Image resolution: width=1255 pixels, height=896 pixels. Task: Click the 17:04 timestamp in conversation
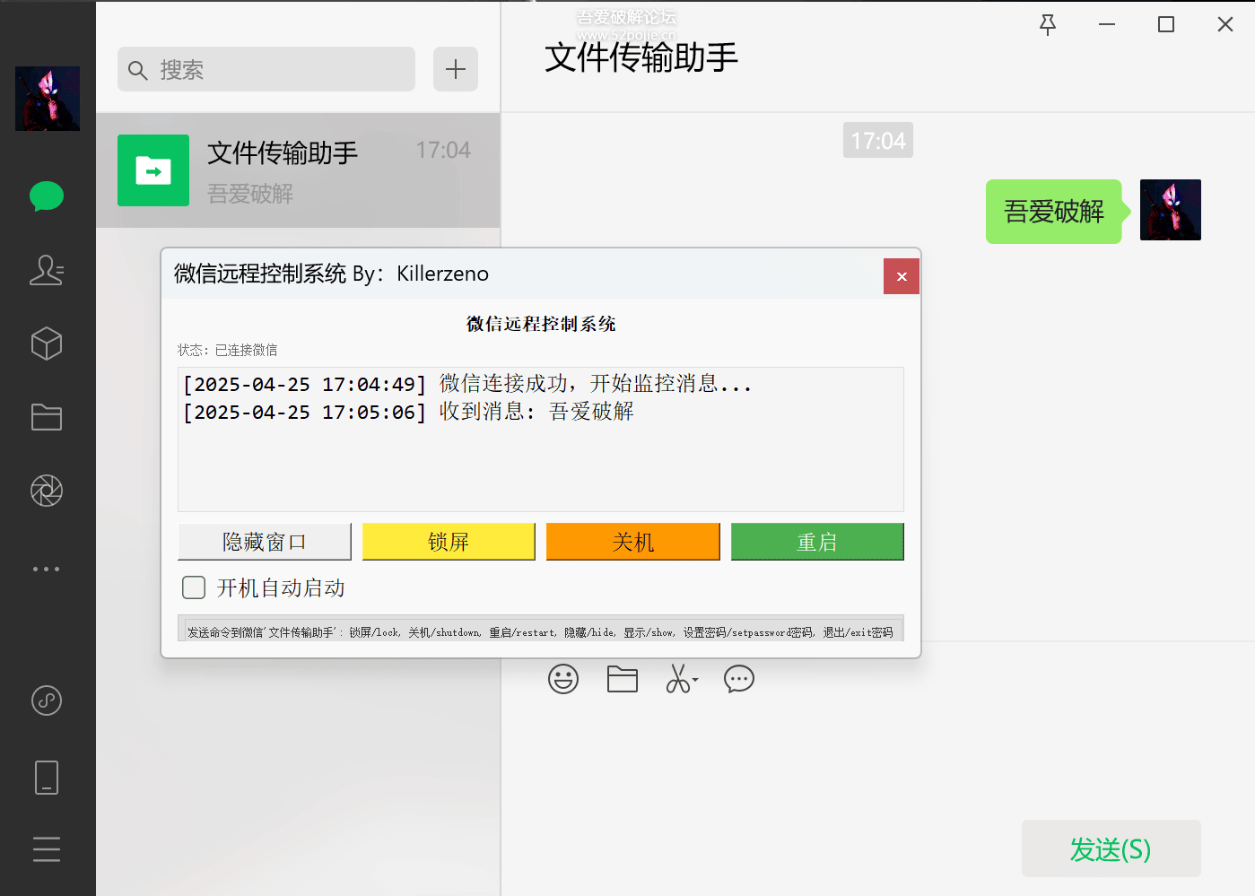point(878,140)
